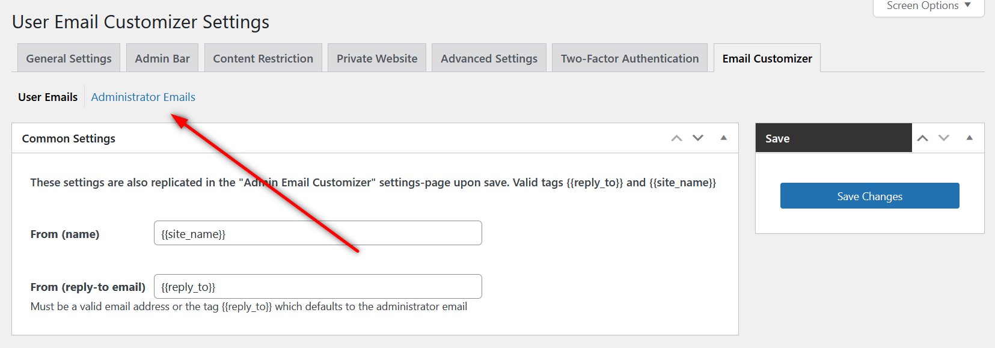995x348 pixels.
Task: Switch to Two-Factor Authentication tab
Action: [x=629, y=58]
